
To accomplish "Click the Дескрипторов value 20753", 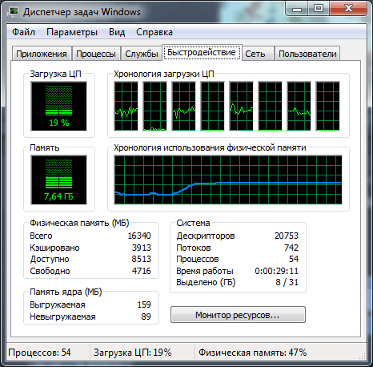I will tap(287, 236).
